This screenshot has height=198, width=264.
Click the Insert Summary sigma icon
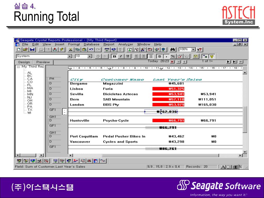click(121, 49)
